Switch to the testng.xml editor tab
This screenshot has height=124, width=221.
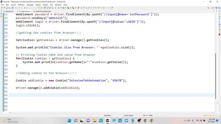click(x=8, y=11)
